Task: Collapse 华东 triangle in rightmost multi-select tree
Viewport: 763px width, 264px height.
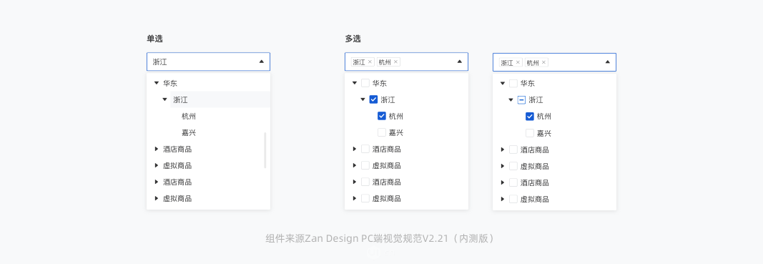Action: click(x=502, y=84)
